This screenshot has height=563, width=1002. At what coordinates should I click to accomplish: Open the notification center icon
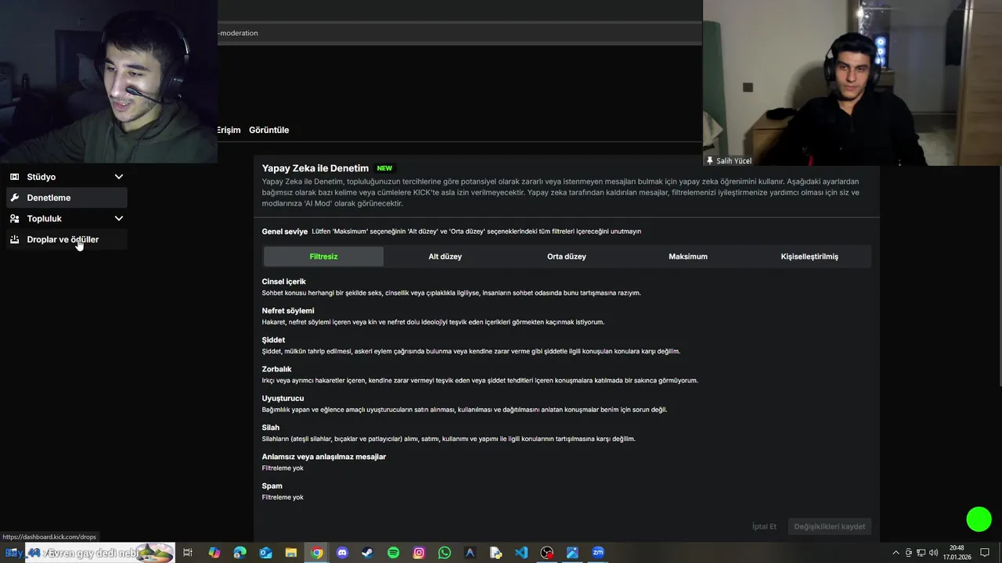(x=985, y=553)
